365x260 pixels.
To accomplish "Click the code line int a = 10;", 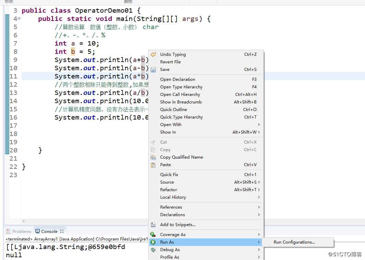I will tap(77, 44).
